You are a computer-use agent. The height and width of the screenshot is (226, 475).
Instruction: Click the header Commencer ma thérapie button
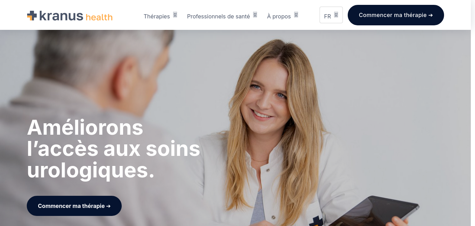(x=396, y=15)
